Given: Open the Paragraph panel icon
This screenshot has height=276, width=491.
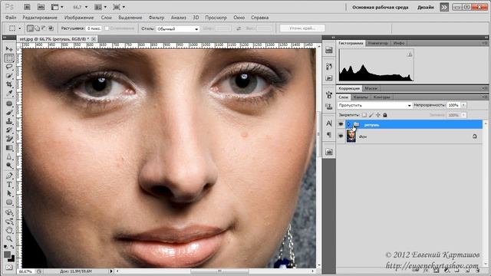Looking at the screenshot, I should [x=329, y=135].
